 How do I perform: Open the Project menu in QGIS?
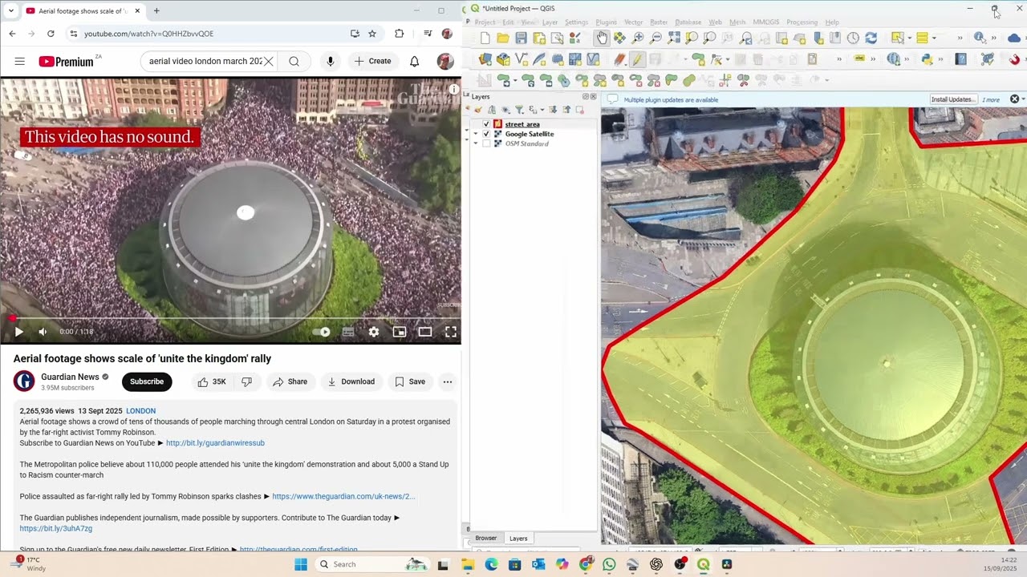coord(485,22)
